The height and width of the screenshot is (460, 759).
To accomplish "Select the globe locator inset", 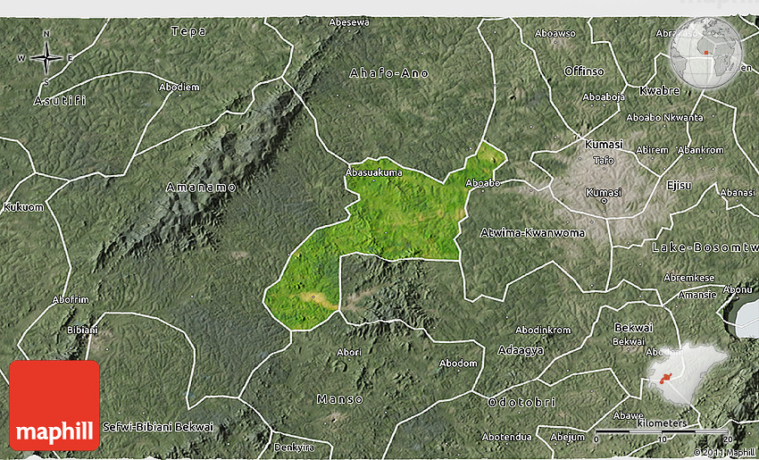I will click(705, 50).
